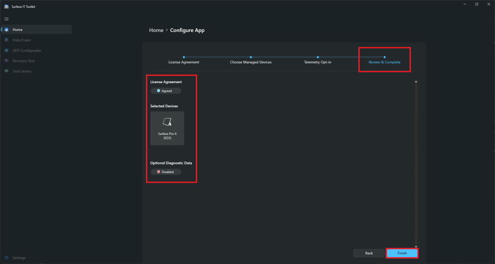This screenshot has height=264, width=495.
Task: Click Home in the breadcrumb
Action: point(156,30)
